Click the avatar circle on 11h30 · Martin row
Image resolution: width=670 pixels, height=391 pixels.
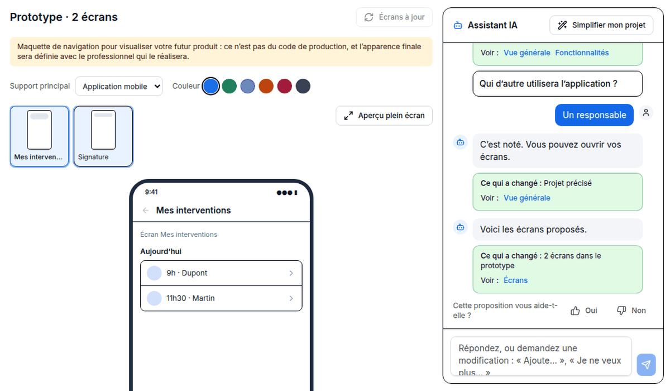click(x=154, y=298)
